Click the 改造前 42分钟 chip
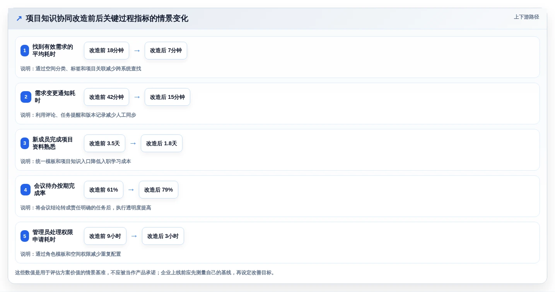 coord(106,97)
